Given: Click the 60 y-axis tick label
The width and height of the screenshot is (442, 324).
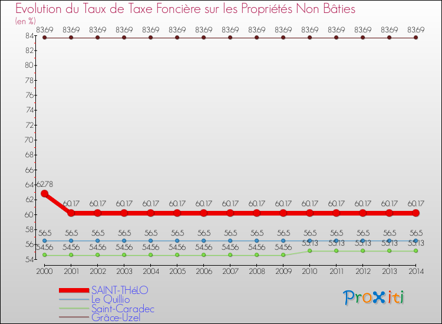Looking at the screenshot, I should (x=29, y=214).
